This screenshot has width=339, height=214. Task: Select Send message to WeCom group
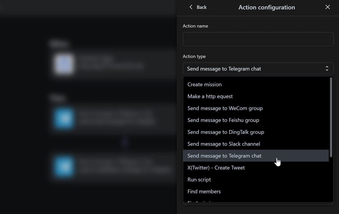pyautogui.click(x=225, y=108)
